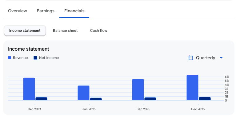Select the Income statement button

coord(25,31)
